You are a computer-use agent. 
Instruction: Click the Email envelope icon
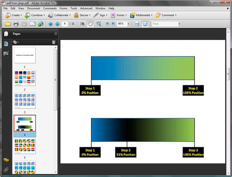point(32,24)
